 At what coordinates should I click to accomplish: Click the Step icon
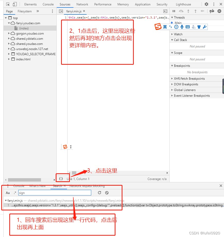(x=202, y=11)
